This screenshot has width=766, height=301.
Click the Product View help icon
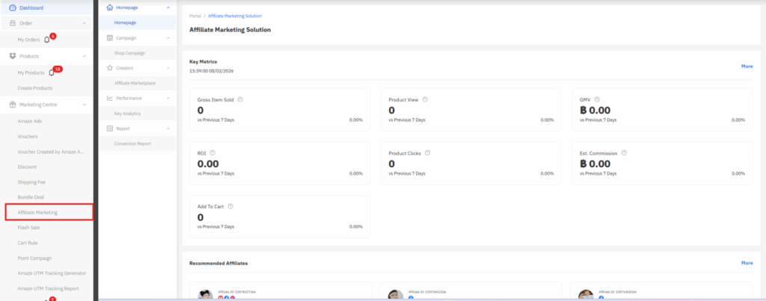tap(422, 99)
